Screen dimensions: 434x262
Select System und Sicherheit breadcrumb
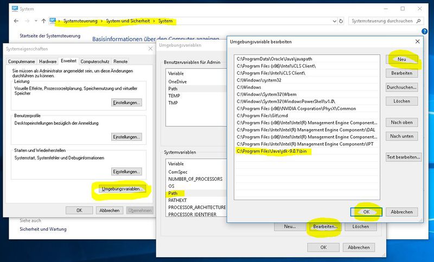(x=128, y=21)
